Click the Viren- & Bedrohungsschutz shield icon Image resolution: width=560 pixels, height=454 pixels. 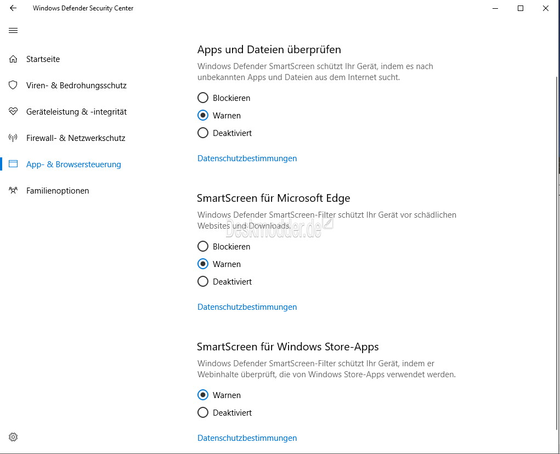(x=13, y=85)
